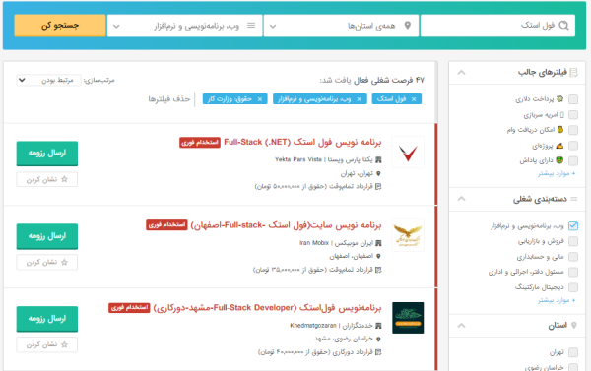Bookmark the Full-Stack (.NET) job with نشان کردن
The image size is (591, 371).
[x=47, y=179]
